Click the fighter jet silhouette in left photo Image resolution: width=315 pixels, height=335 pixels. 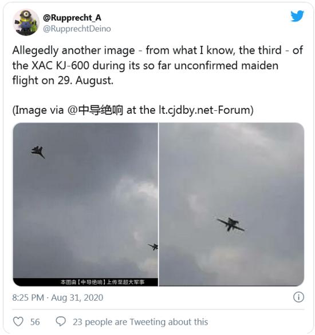[x=38, y=151]
